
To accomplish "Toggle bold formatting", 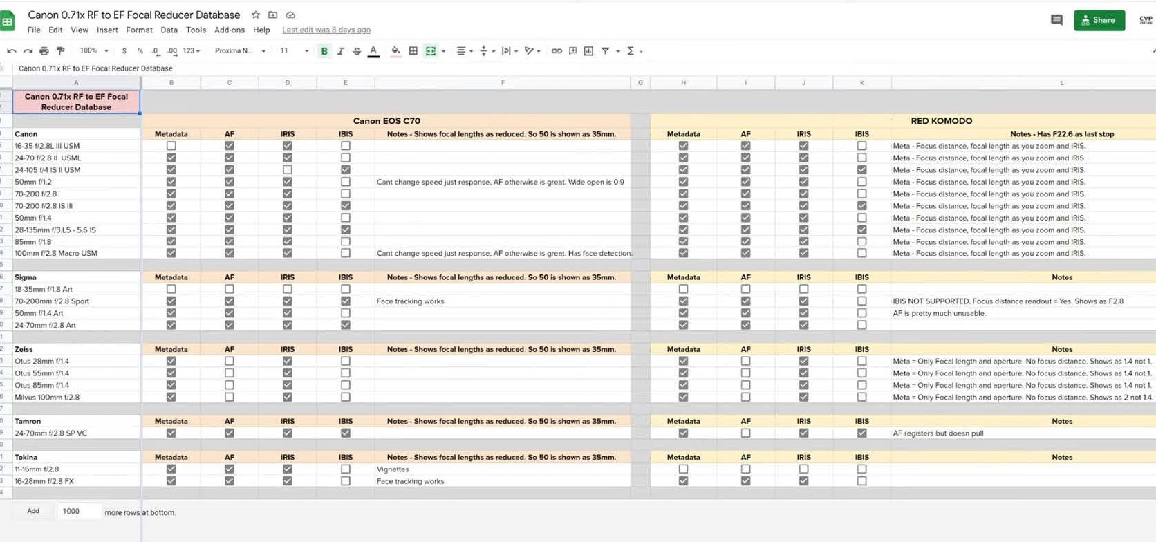I will tap(324, 51).
